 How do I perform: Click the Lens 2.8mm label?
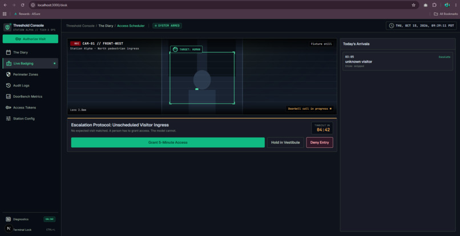coord(78,110)
